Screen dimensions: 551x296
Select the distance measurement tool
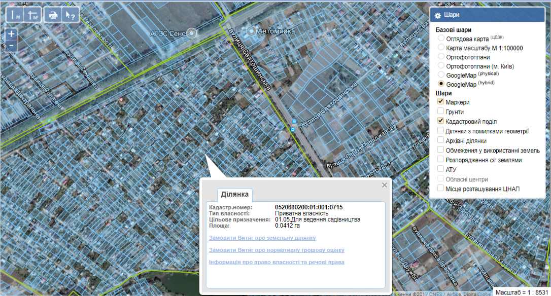15,15
